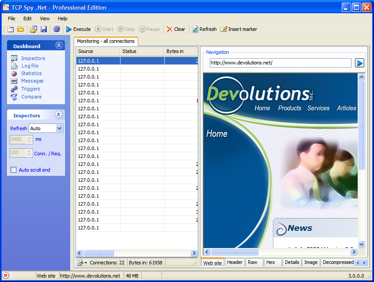374x282 pixels.
Task: Click the 1000 ms value field
Action: (x=18, y=139)
